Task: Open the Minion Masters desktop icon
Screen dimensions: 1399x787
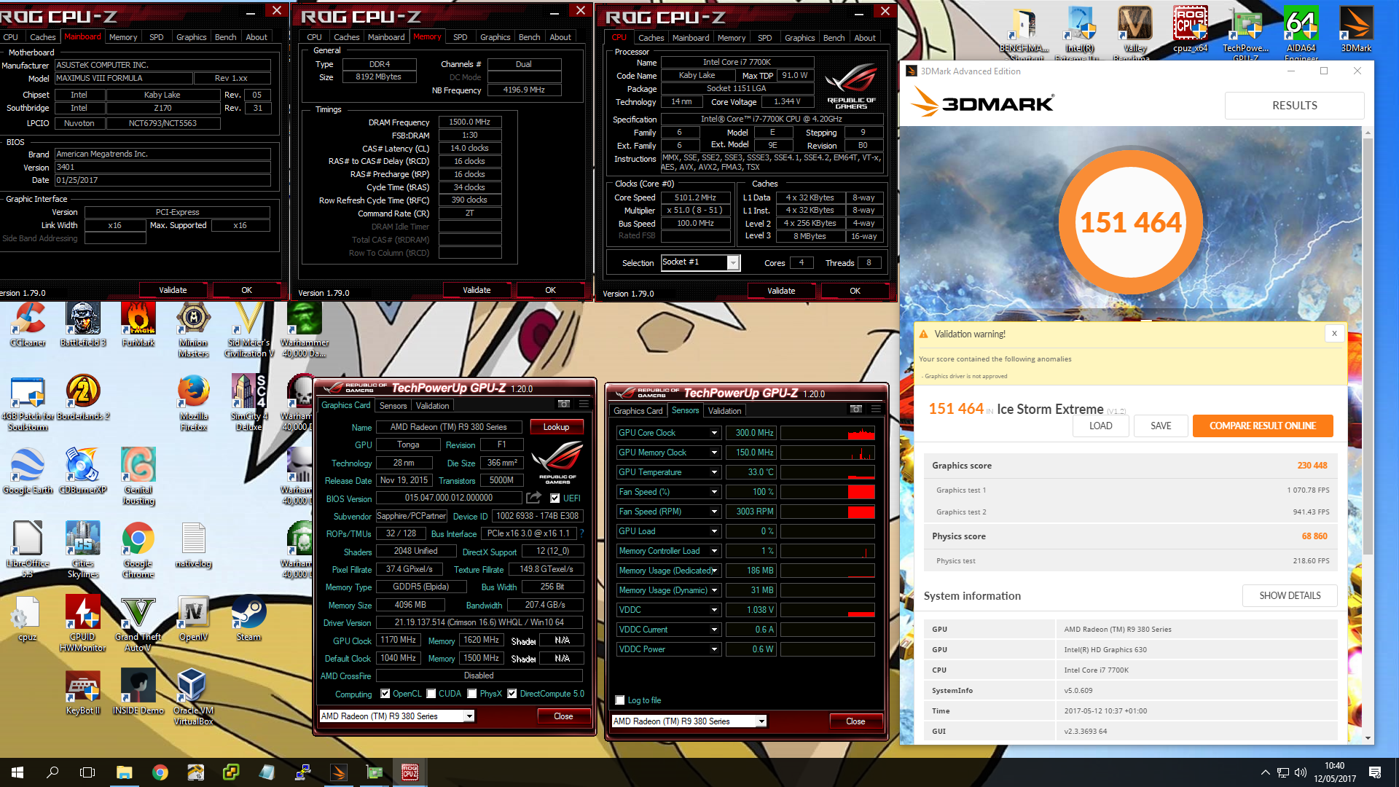Action: 193,330
